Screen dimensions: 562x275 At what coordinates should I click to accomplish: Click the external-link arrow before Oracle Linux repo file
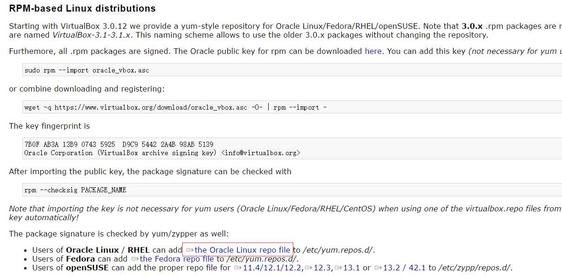pyautogui.click(x=190, y=250)
